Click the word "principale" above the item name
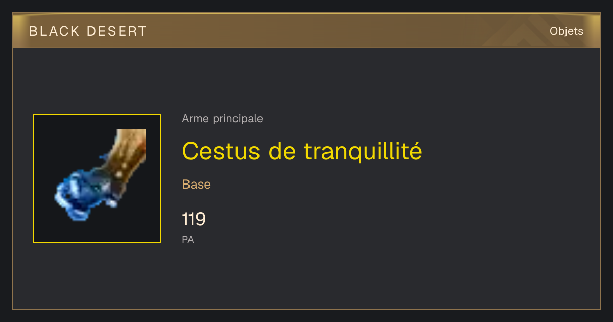Screen dimensions: 613x322 [238, 119]
